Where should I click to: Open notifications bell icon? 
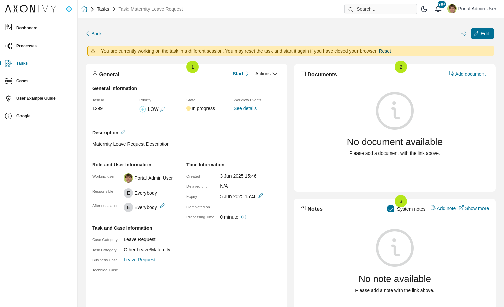point(438,9)
